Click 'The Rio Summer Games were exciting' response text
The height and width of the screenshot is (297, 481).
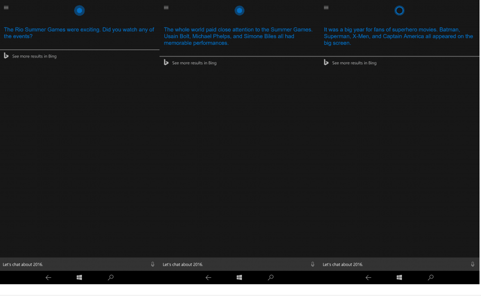pos(79,33)
